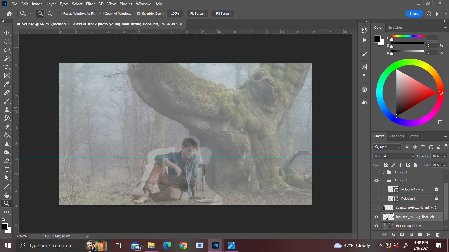This screenshot has width=449, height=252.
Task: Expand the Group 1 layer folder
Action: click(384, 172)
